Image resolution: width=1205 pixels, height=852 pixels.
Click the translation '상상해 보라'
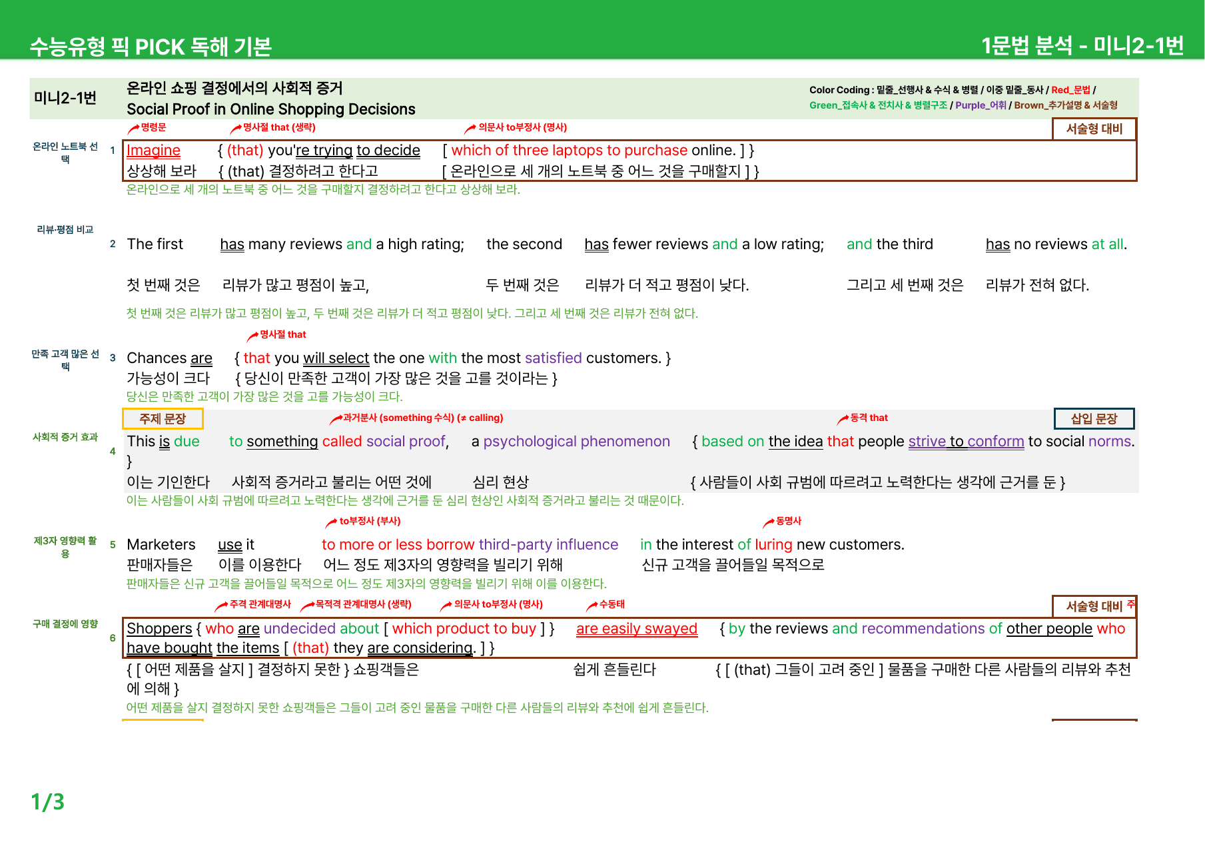pos(162,171)
